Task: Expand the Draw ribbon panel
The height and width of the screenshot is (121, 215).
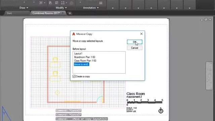Action: click(24, 8)
